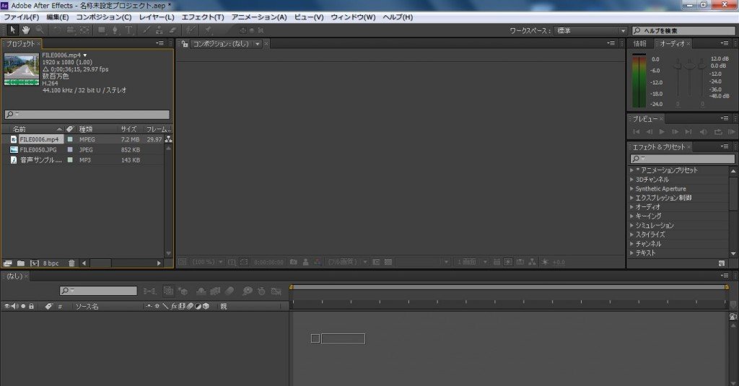The height and width of the screenshot is (386, 739).
Task: Jump to the last frame in Preview
Action: [x=688, y=132]
